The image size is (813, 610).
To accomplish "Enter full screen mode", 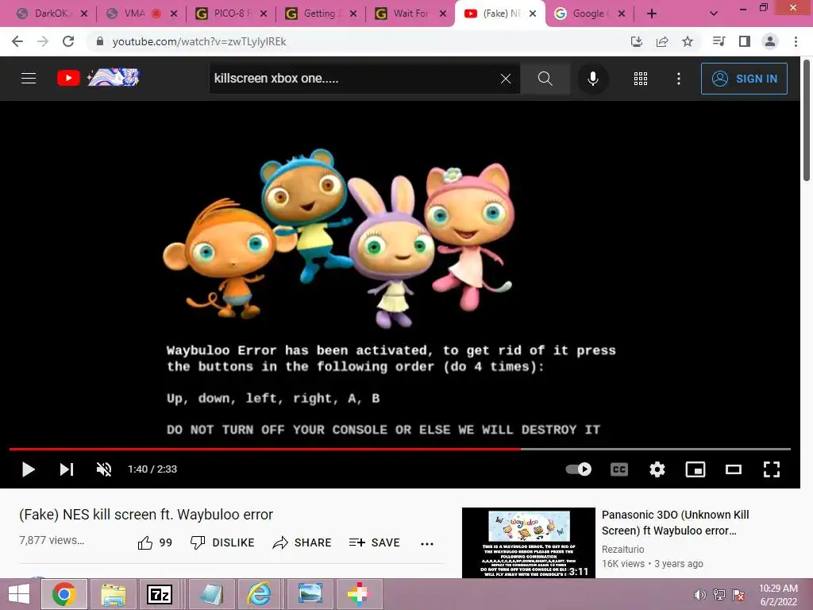I will pos(772,469).
